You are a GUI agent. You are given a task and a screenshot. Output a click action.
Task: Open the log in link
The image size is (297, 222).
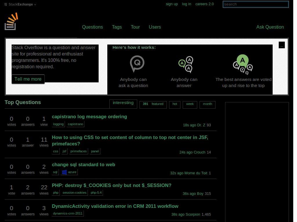[186, 4]
